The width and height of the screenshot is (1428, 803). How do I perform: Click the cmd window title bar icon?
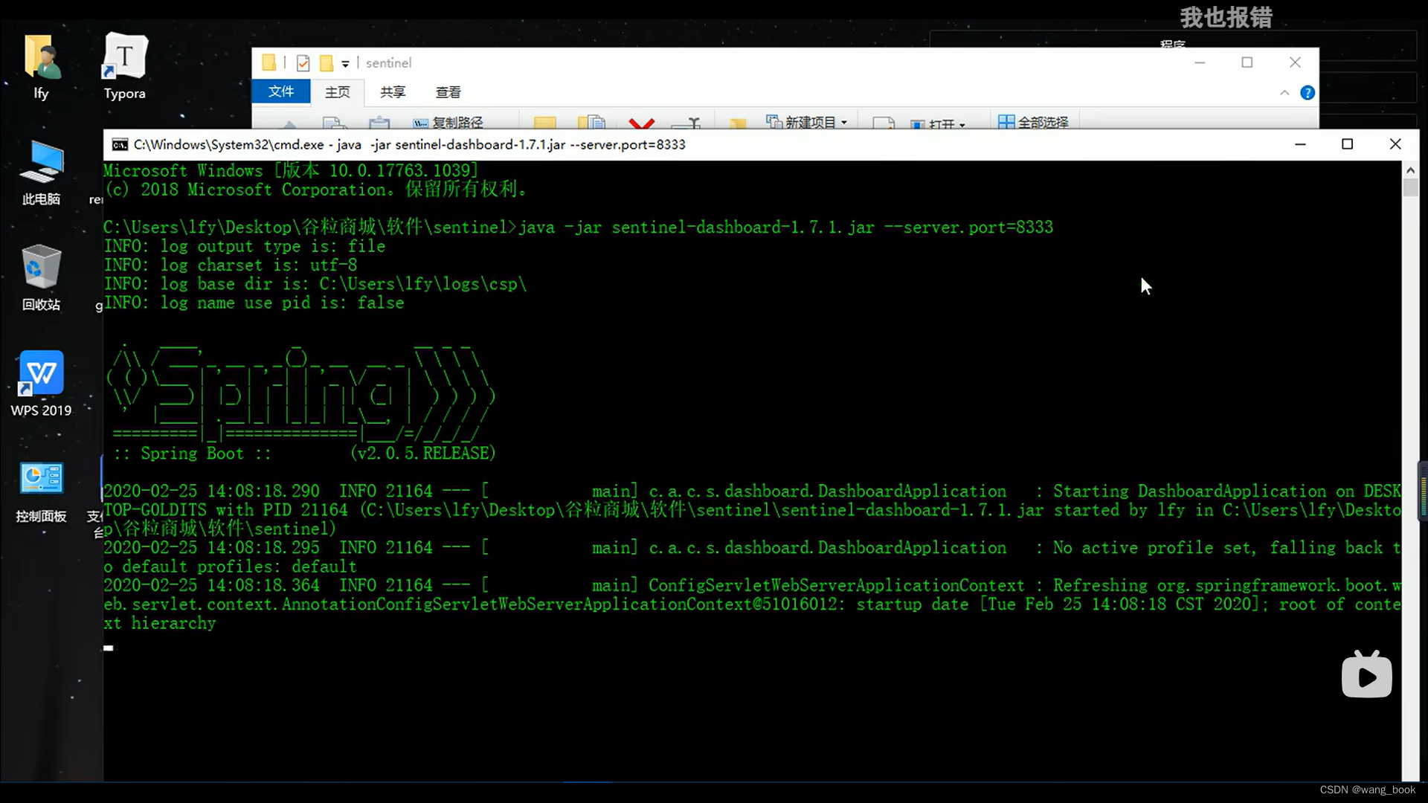120,144
